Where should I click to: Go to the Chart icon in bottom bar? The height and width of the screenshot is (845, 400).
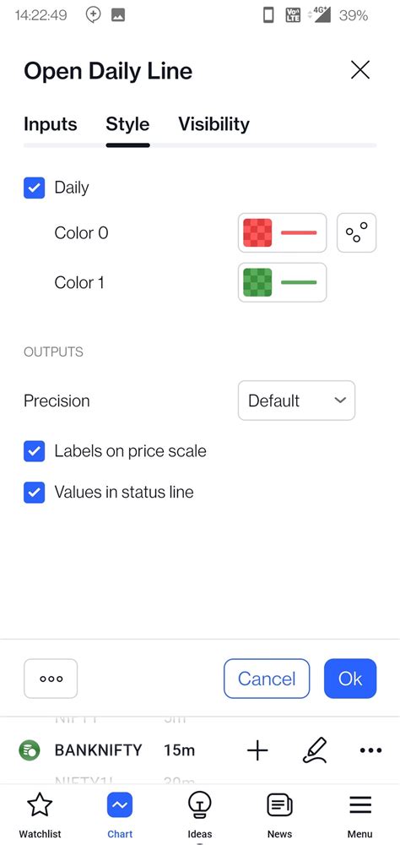[120, 805]
